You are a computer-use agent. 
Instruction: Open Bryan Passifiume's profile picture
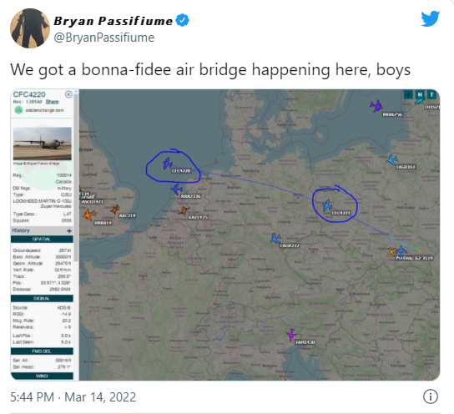tap(30, 28)
